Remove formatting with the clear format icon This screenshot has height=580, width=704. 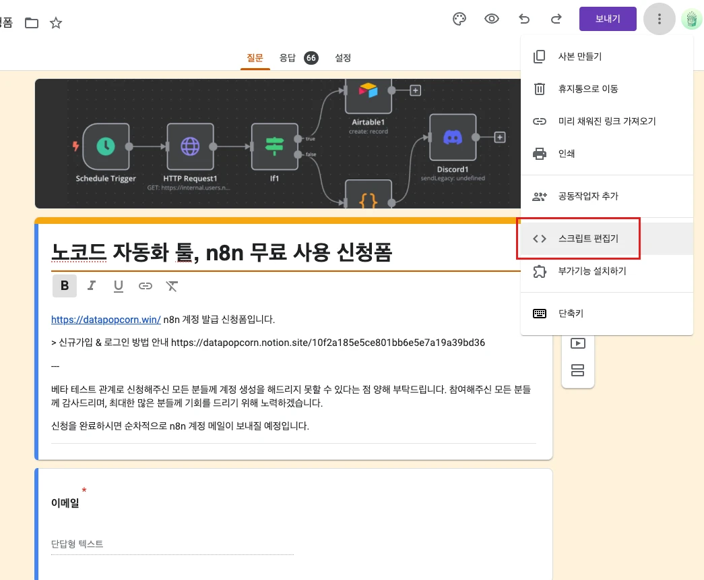point(172,286)
